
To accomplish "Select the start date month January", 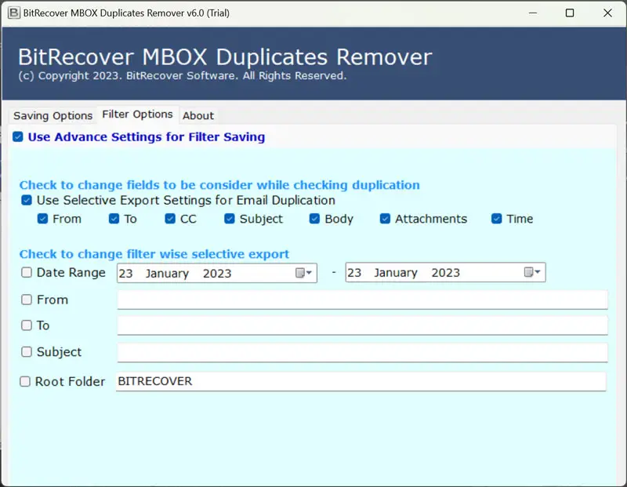I will 167,274.
